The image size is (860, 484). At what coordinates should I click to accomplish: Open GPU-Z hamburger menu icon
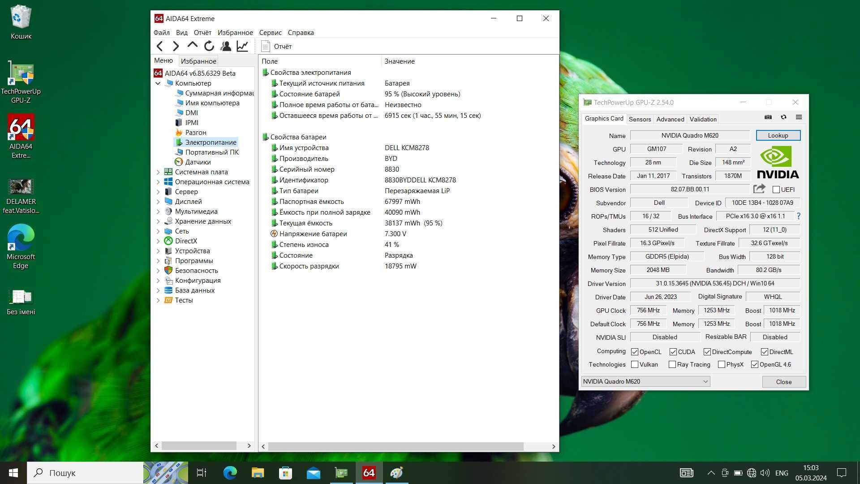799,117
